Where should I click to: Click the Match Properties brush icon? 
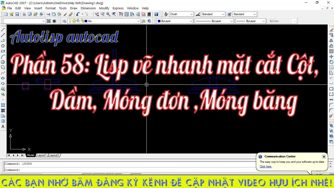click(x=65, y=14)
